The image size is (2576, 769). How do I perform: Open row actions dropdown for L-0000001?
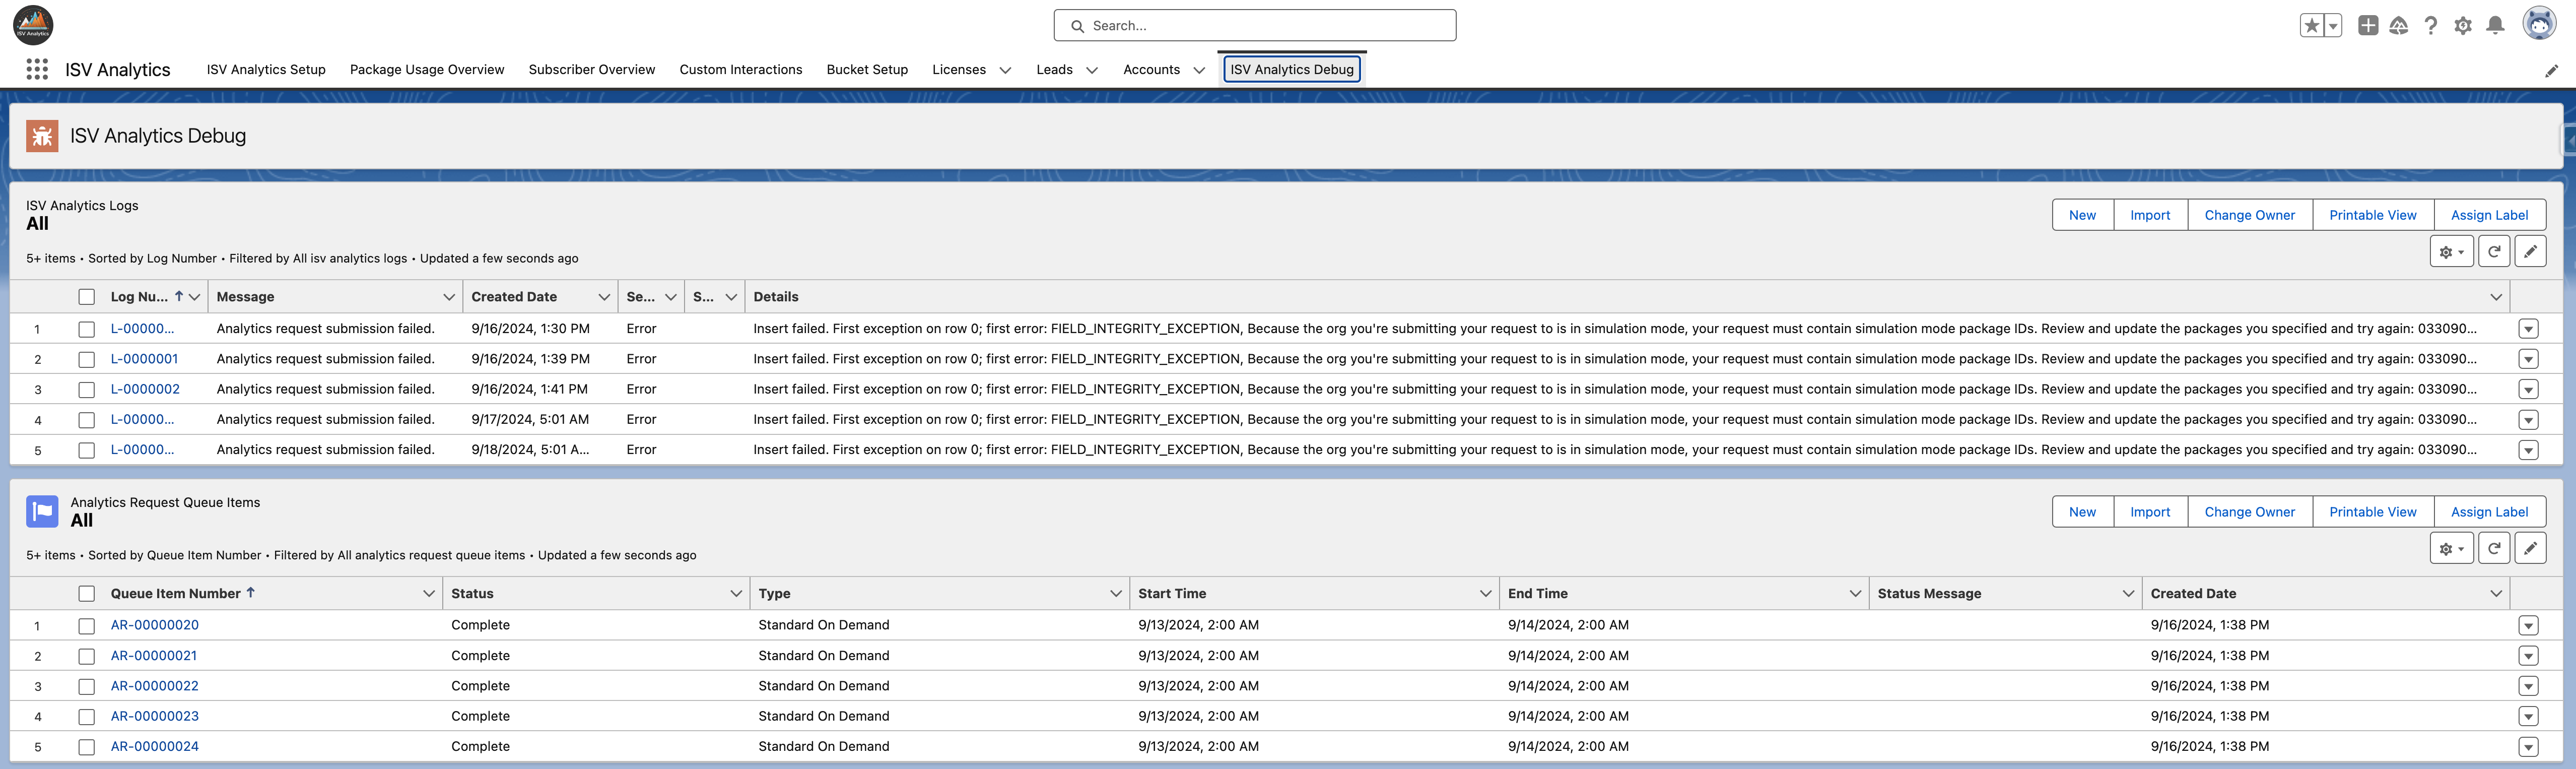(x=2528, y=359)
